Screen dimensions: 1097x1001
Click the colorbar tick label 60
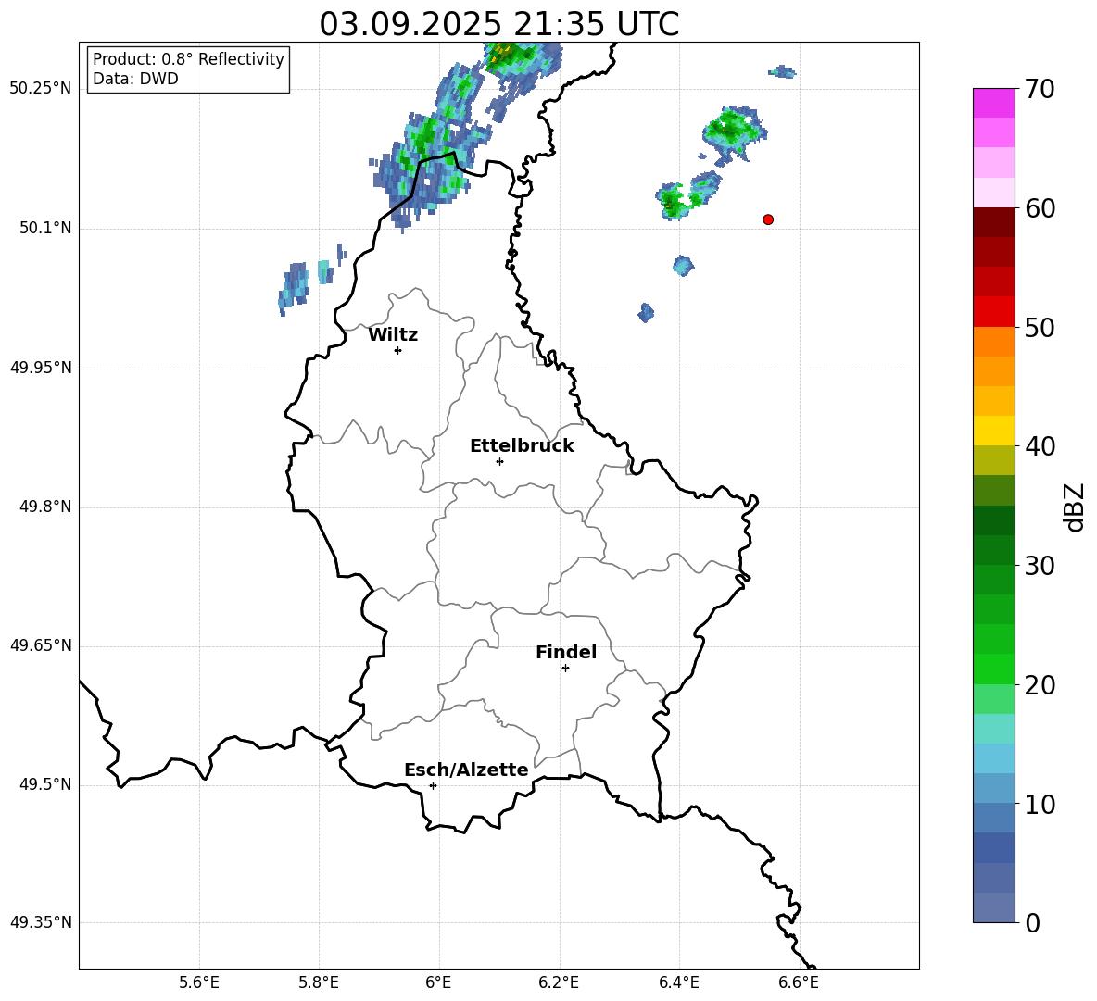[1040, 208]
